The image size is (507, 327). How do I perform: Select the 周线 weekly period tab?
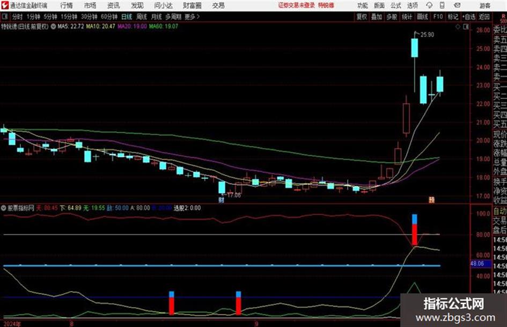(142, 17)
